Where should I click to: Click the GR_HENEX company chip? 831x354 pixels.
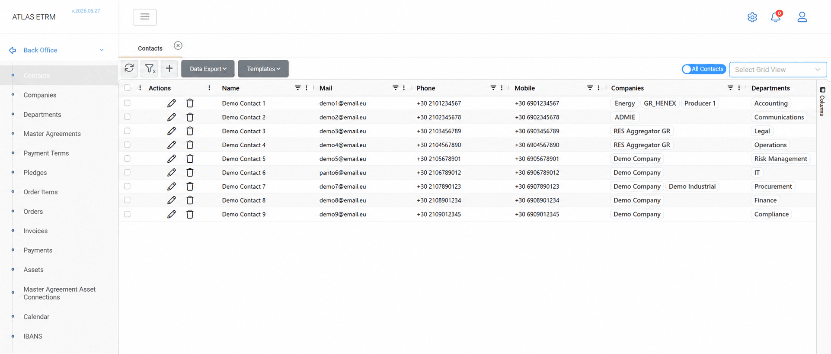[x=660, y=103]
